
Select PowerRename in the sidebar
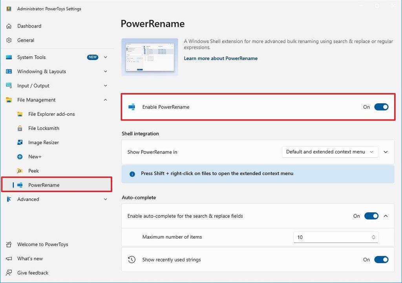(x=43, y=185)
